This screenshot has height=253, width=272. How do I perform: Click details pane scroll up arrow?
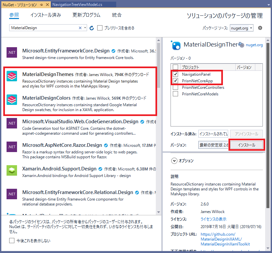point(268,40)
